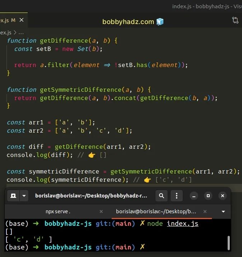The image size is (242, 257).
Task: Click the a.filter call in return line
Action: click(x=55, y=65)
